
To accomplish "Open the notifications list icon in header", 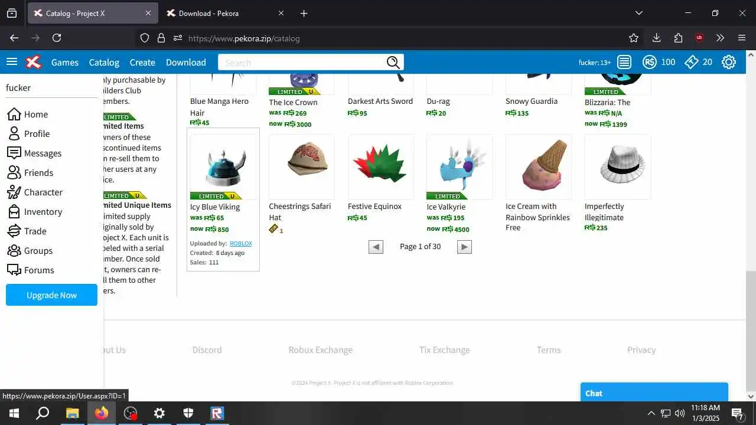I will pyautogui.click(x=624, y=62).
